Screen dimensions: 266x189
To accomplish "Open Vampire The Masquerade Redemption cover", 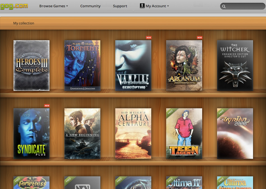I will tap(133, 66).
